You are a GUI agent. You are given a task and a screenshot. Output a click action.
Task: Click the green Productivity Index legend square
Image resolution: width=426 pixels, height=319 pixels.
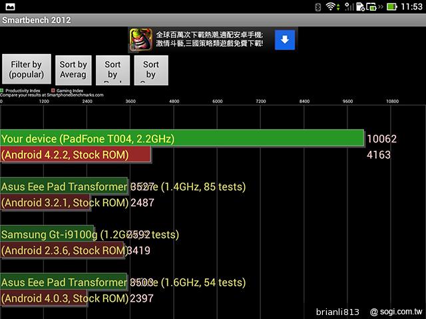[1, 90]
